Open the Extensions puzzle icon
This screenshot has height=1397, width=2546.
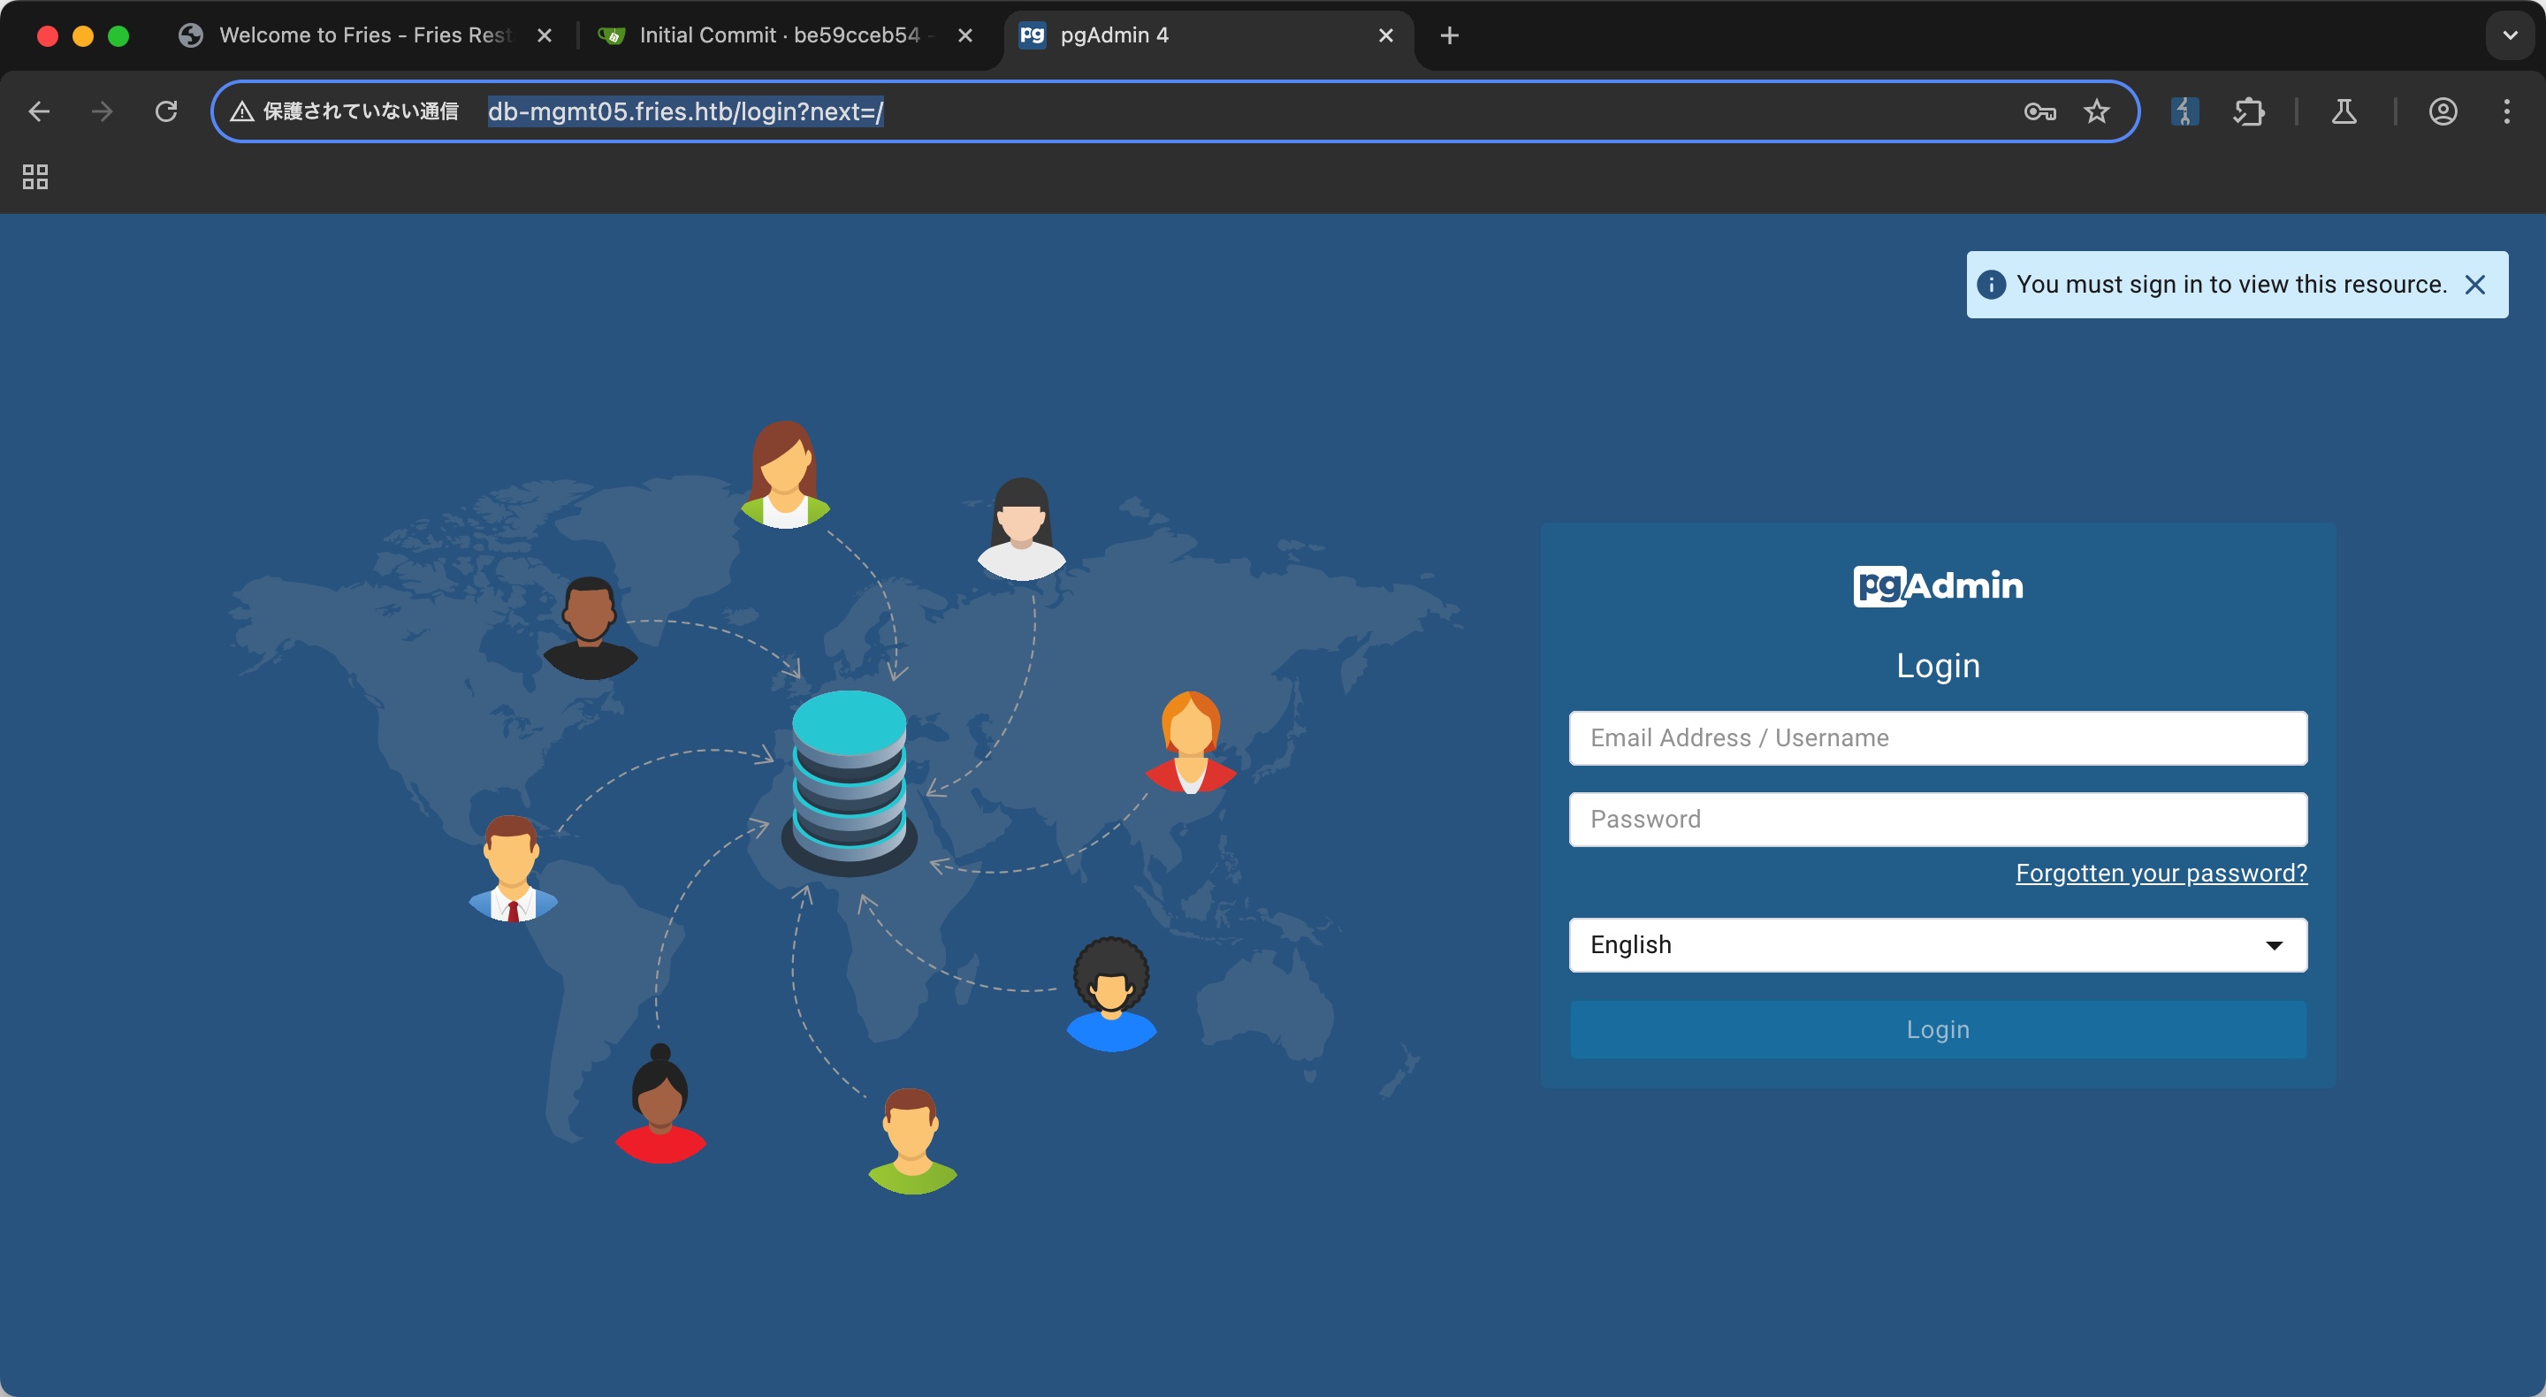2248,111
